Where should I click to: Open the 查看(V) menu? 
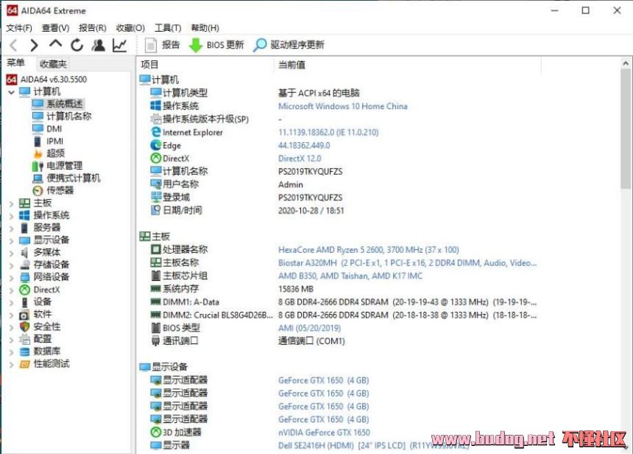pos(55,28)
